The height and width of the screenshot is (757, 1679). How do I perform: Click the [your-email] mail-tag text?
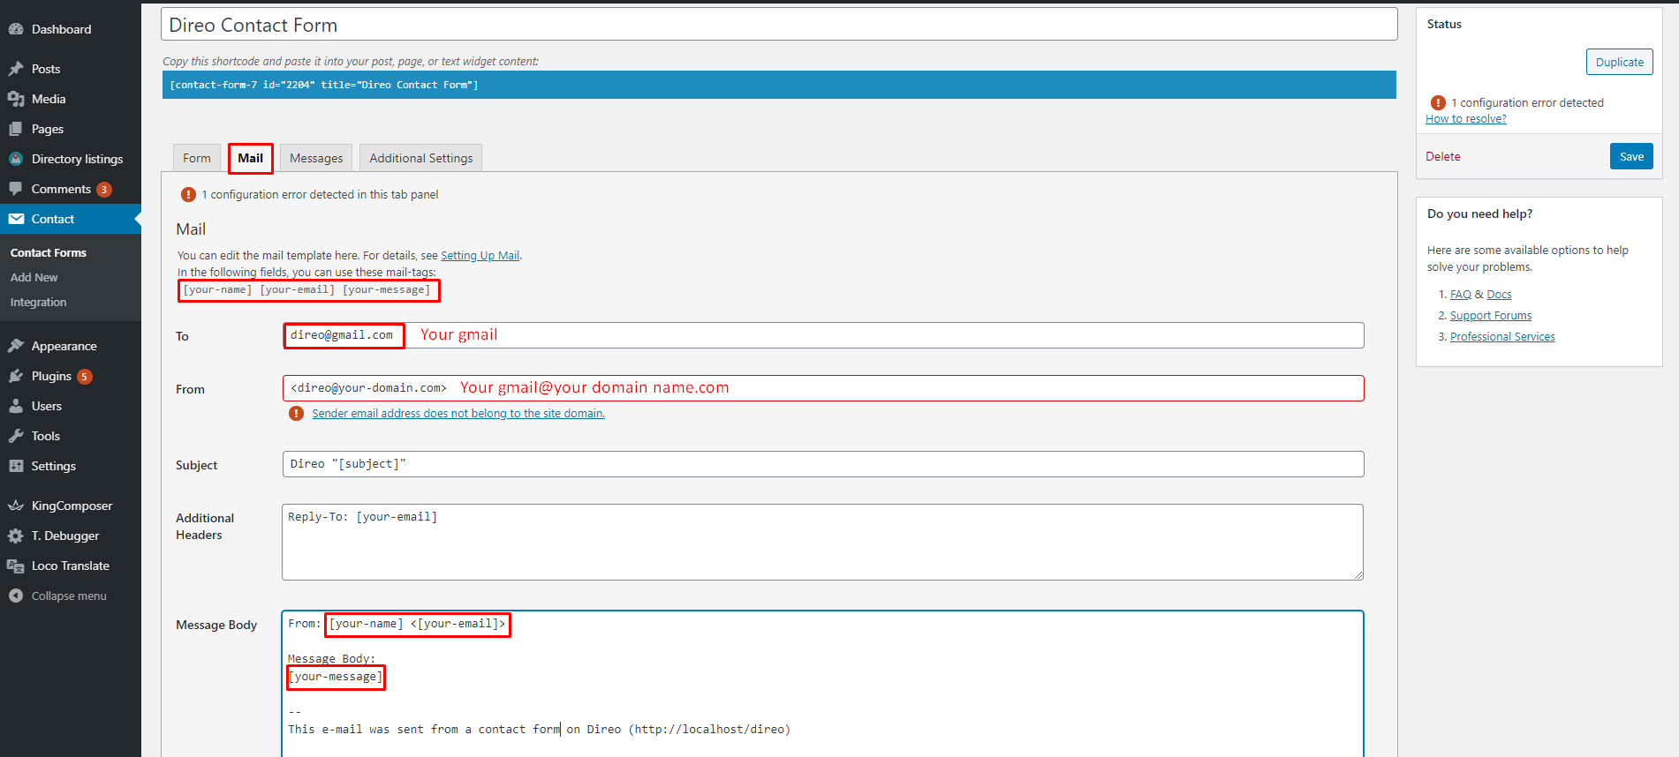297,289
